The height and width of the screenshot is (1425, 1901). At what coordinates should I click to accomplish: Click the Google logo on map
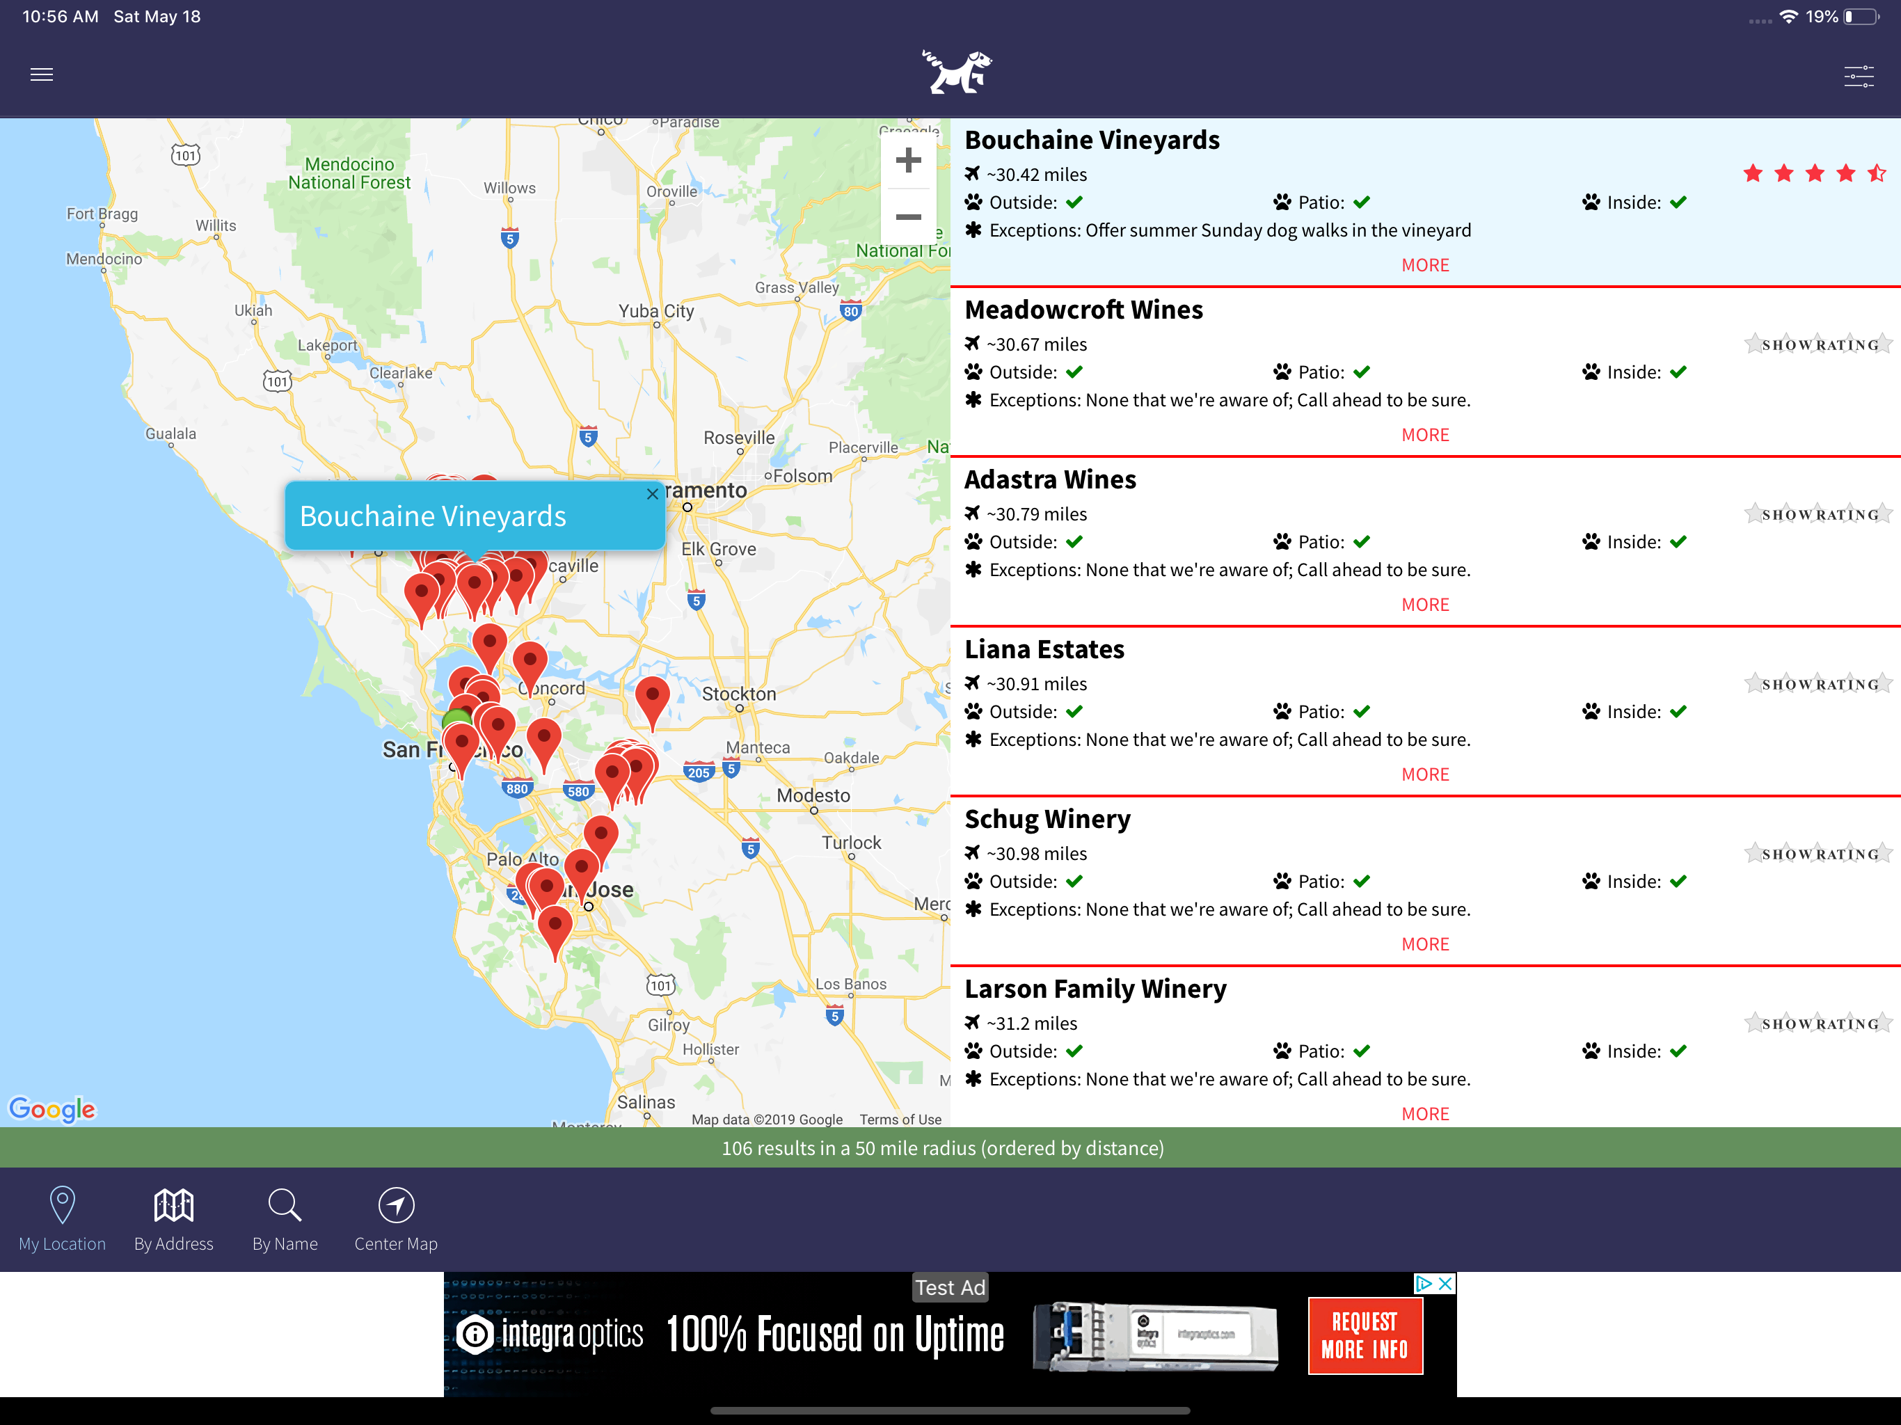[52, 1108]
